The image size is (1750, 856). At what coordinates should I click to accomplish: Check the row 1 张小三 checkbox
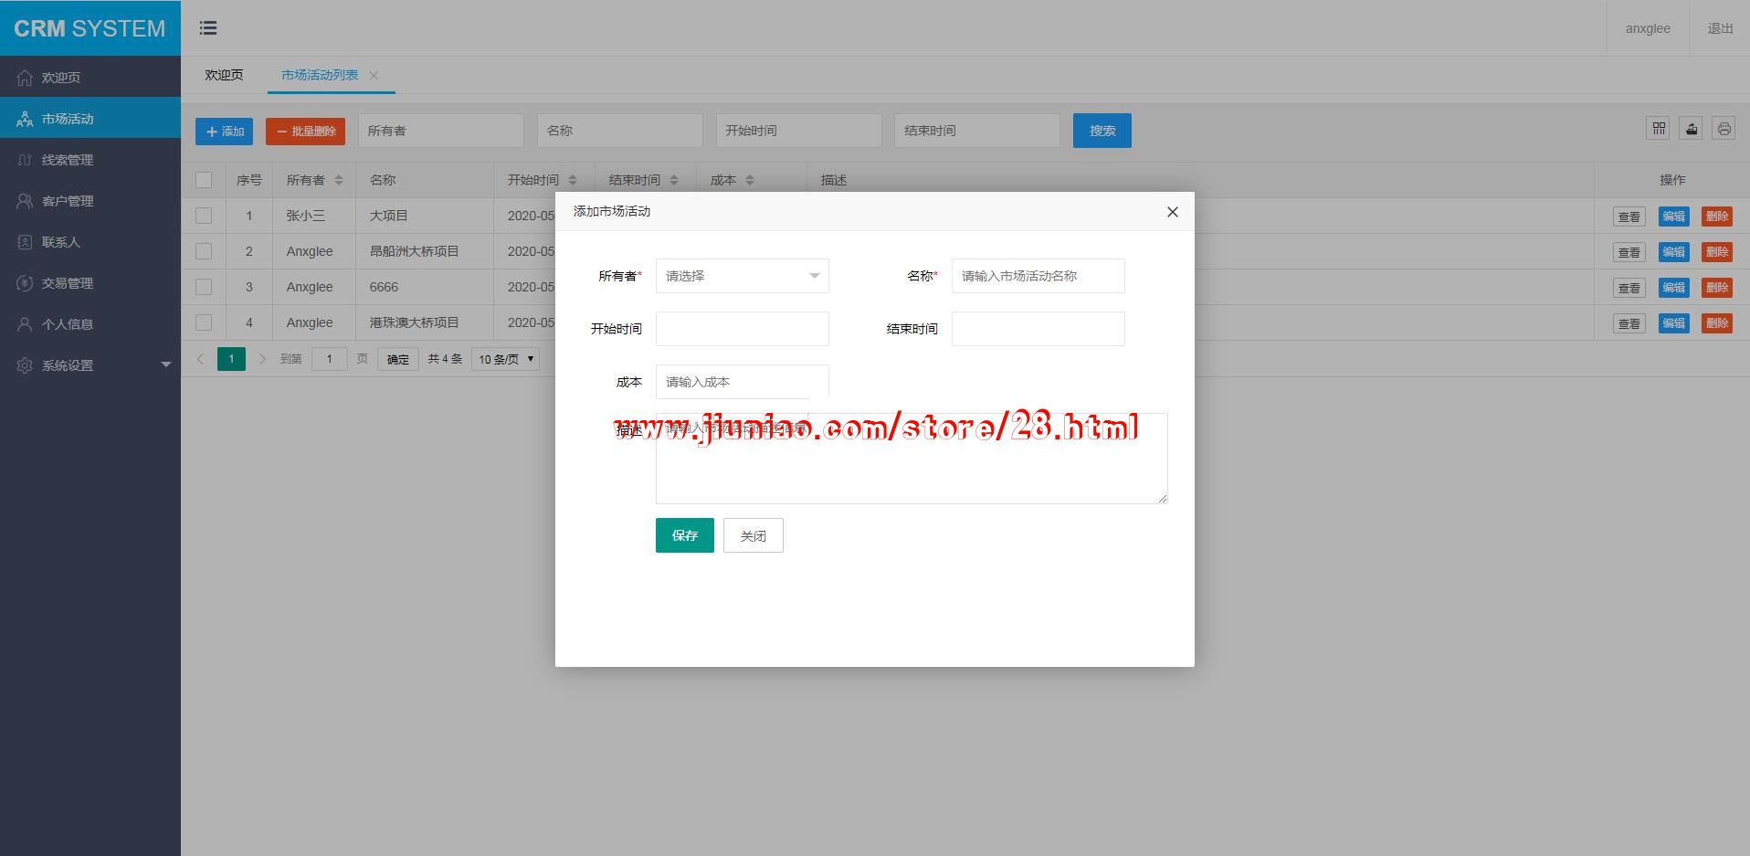pos(204,216)
